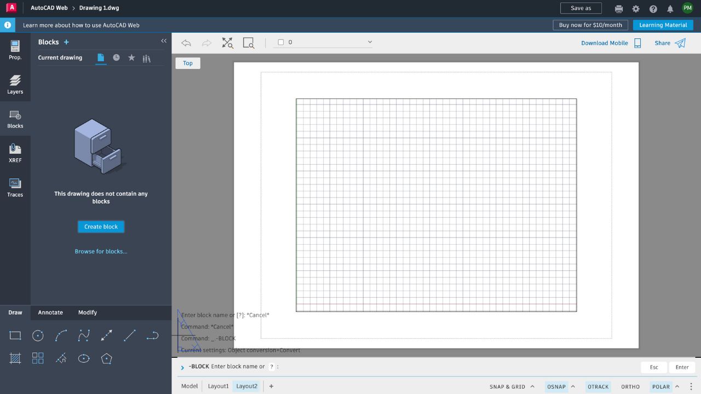
Task: Choose the Hatch tool
Action: [15, 358]
